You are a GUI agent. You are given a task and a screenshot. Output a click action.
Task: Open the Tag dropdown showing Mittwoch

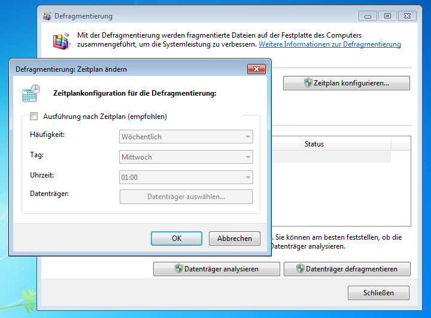[x=186, y=157]
